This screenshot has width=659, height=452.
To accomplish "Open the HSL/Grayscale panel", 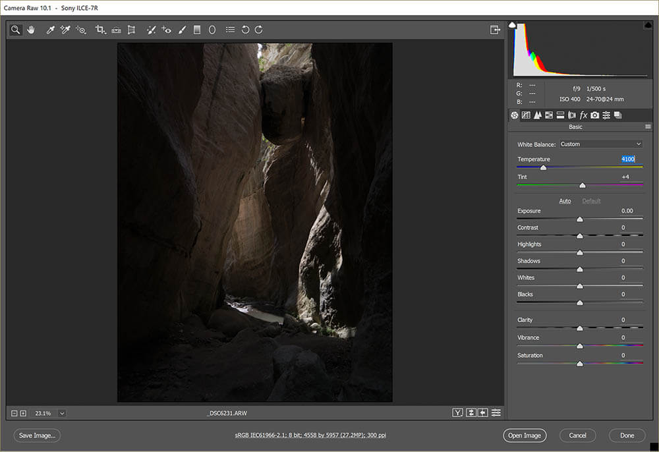I will click(548, 115).
